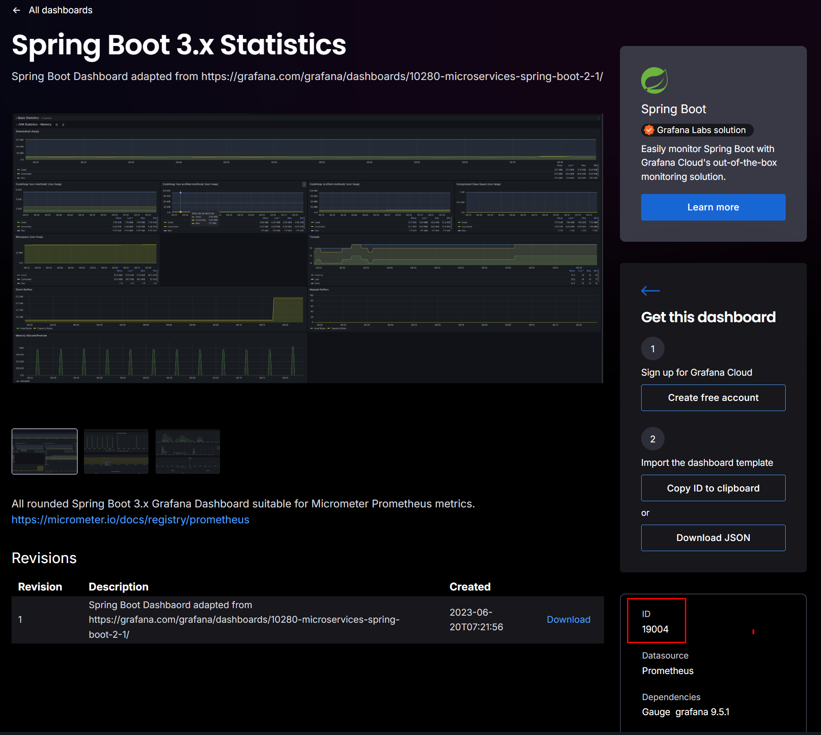The image size is (821, 735).
Task: Click the Datasource label
Action: click(x=665, y=655)
